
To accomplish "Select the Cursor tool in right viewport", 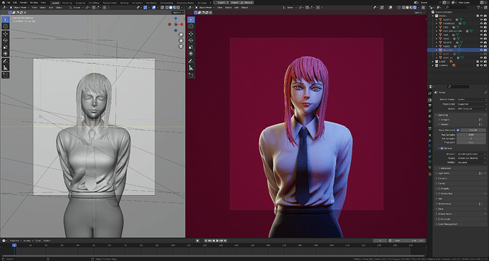I will click(191, 26).
